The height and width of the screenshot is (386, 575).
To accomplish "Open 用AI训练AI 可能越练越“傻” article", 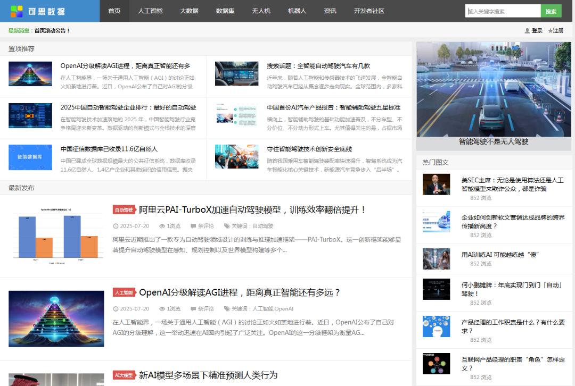I will click(500, 255).
